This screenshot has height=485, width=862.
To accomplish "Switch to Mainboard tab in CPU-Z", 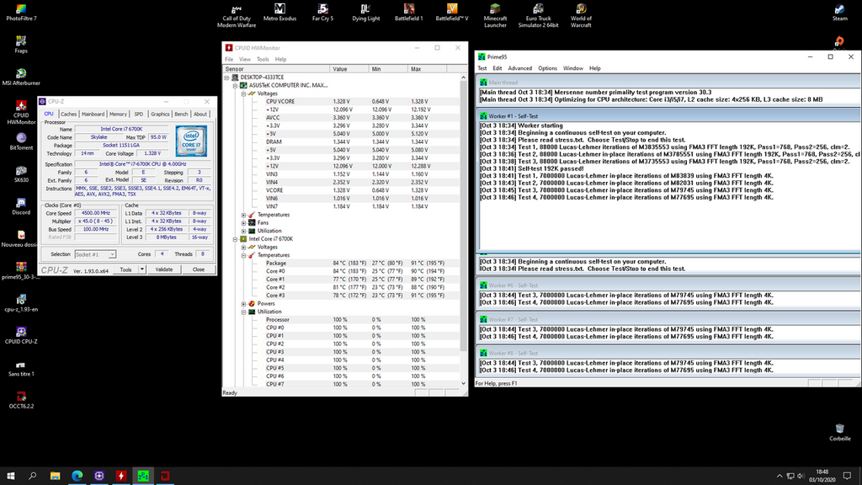I will click(93, 114).
